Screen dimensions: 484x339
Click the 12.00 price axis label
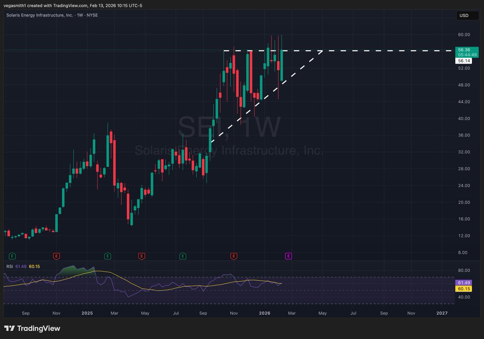pos(465,236)
